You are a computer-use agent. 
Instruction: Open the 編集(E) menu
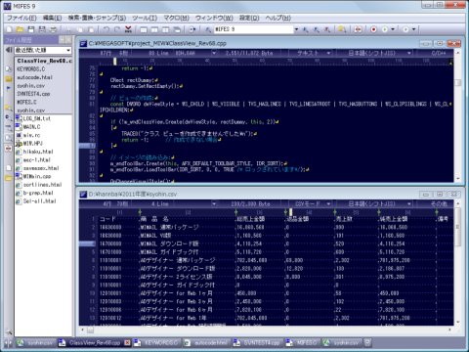point(52,18)
